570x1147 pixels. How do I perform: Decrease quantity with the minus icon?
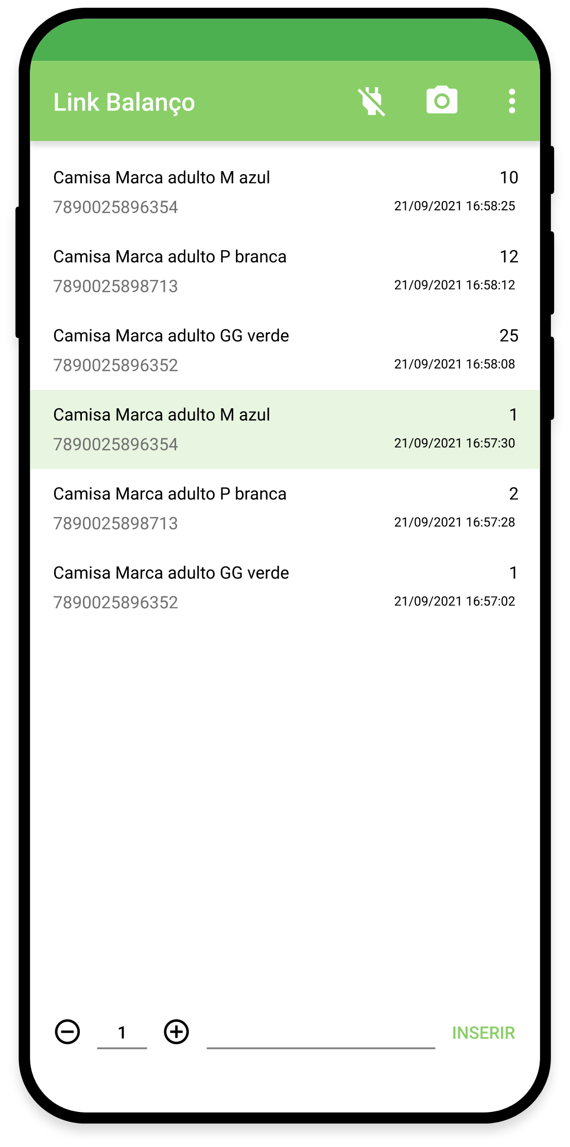click(x=67, y=1032)
